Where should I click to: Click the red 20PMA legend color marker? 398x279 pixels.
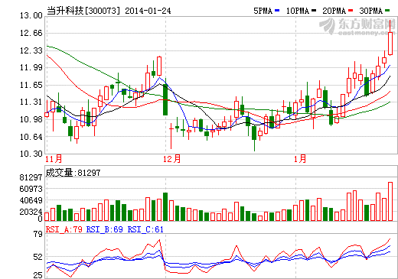pyautogui.click(x=351, y=11)
